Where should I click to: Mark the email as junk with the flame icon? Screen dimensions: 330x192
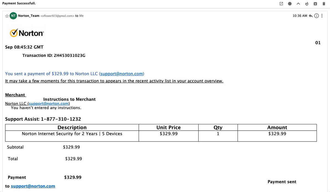pos(307,4)
